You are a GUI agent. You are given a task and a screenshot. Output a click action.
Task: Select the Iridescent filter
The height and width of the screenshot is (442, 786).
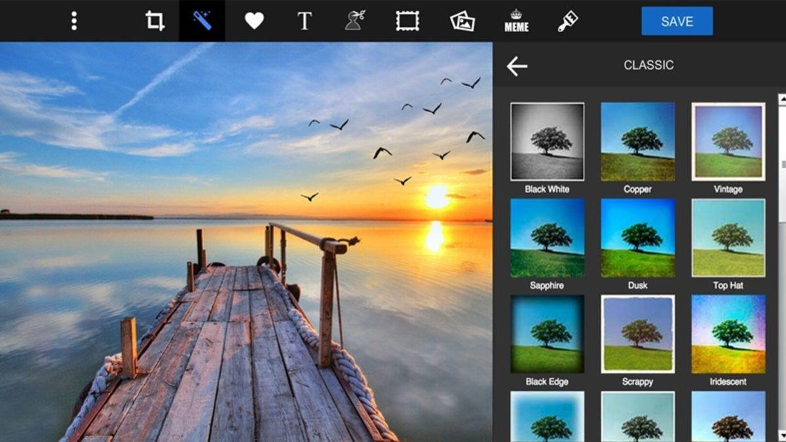(727, 334)
